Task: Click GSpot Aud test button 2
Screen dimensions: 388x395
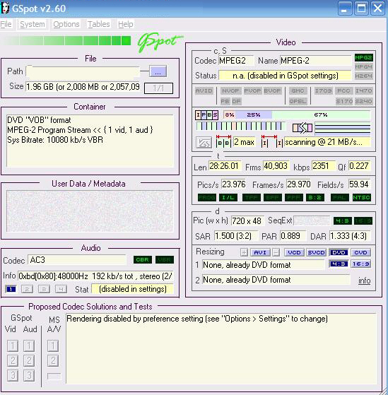Action: pyautogui.click(x=29, y=360)
